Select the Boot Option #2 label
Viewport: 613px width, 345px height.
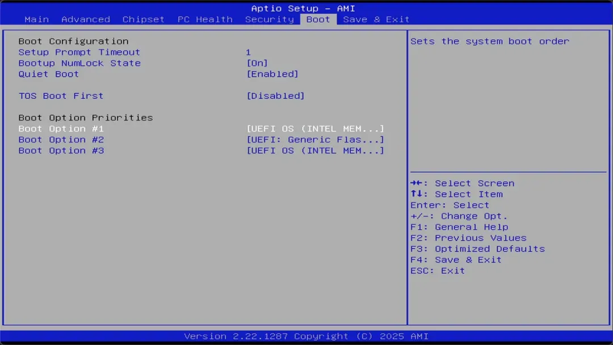pos(61,140)
